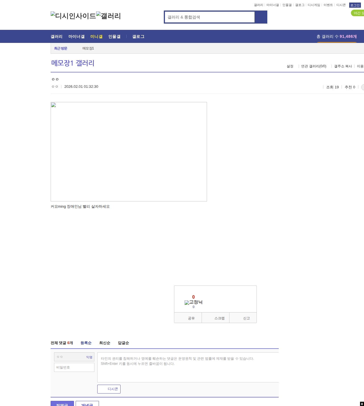Click the DCInside logo image

[73, 16]
